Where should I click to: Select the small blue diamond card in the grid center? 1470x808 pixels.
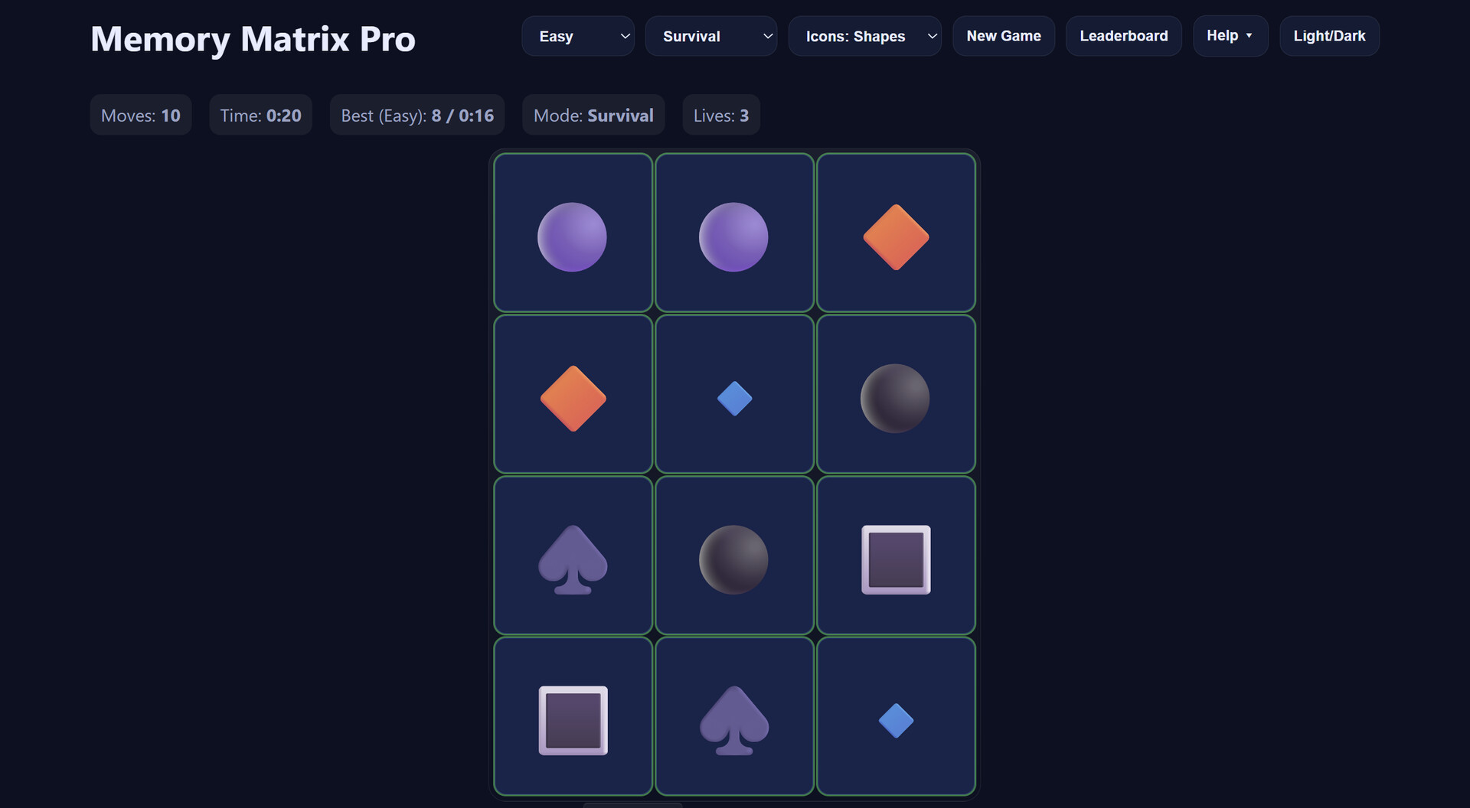point(733,394)
